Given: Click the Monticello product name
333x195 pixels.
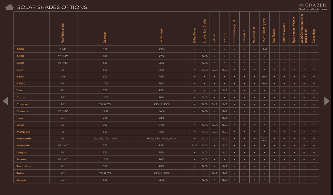Looking at the screenshot, I should pyautogui.click(x=24, y=145).
